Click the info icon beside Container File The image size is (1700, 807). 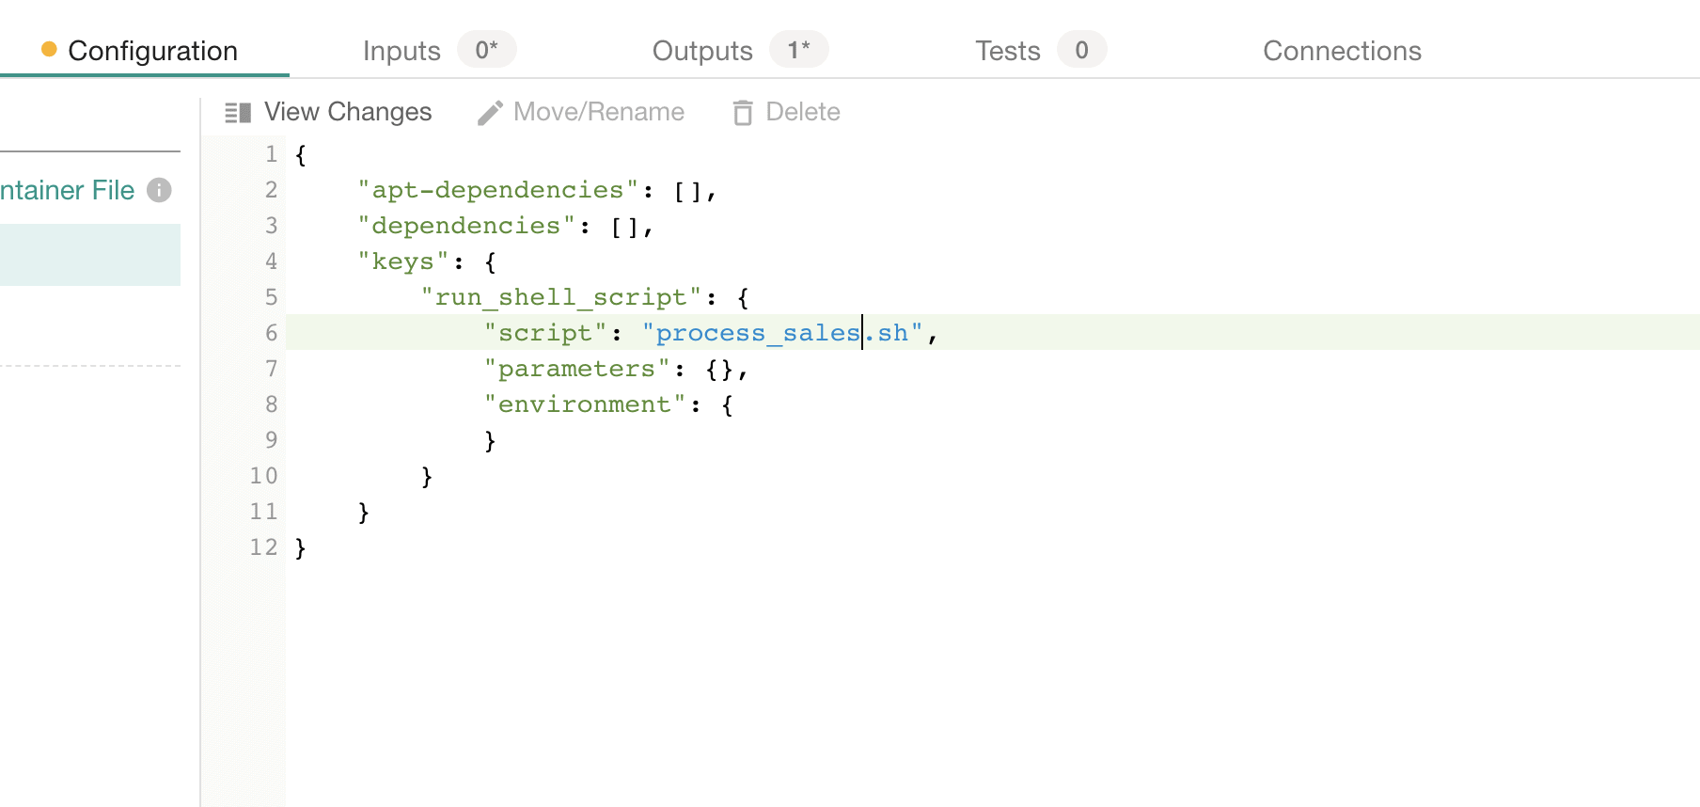[160, 190]
